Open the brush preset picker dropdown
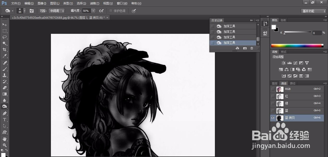Image resolution: width=328 pixels, height=157 pixels. [x=25, y=11]
